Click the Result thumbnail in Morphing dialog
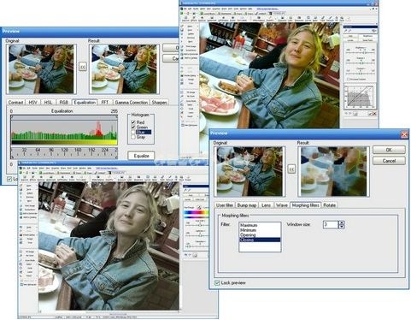Image resolution: width=411 pixels, height=320 pixels. click(x=333, y=171)
